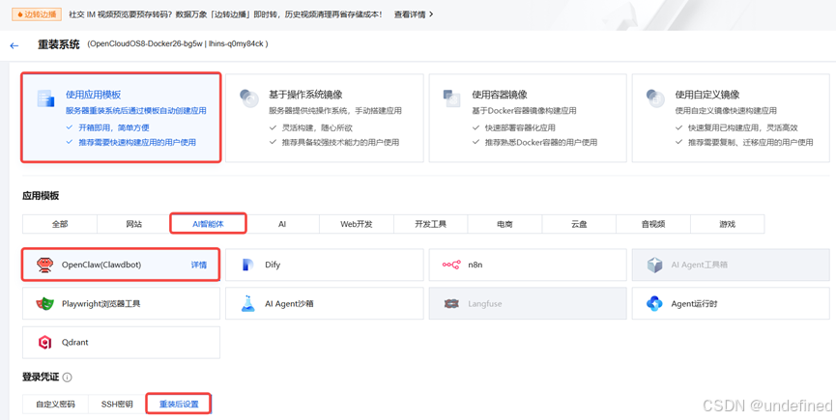Click the 边转边播 badge in banner
Image resolution: width=836 pixels, height=420 pixels.
(x=37, y=14)
